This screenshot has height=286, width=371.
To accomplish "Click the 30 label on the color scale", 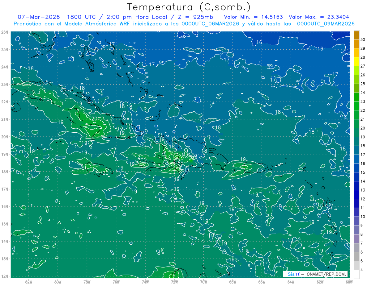I will tap(363, 39).
